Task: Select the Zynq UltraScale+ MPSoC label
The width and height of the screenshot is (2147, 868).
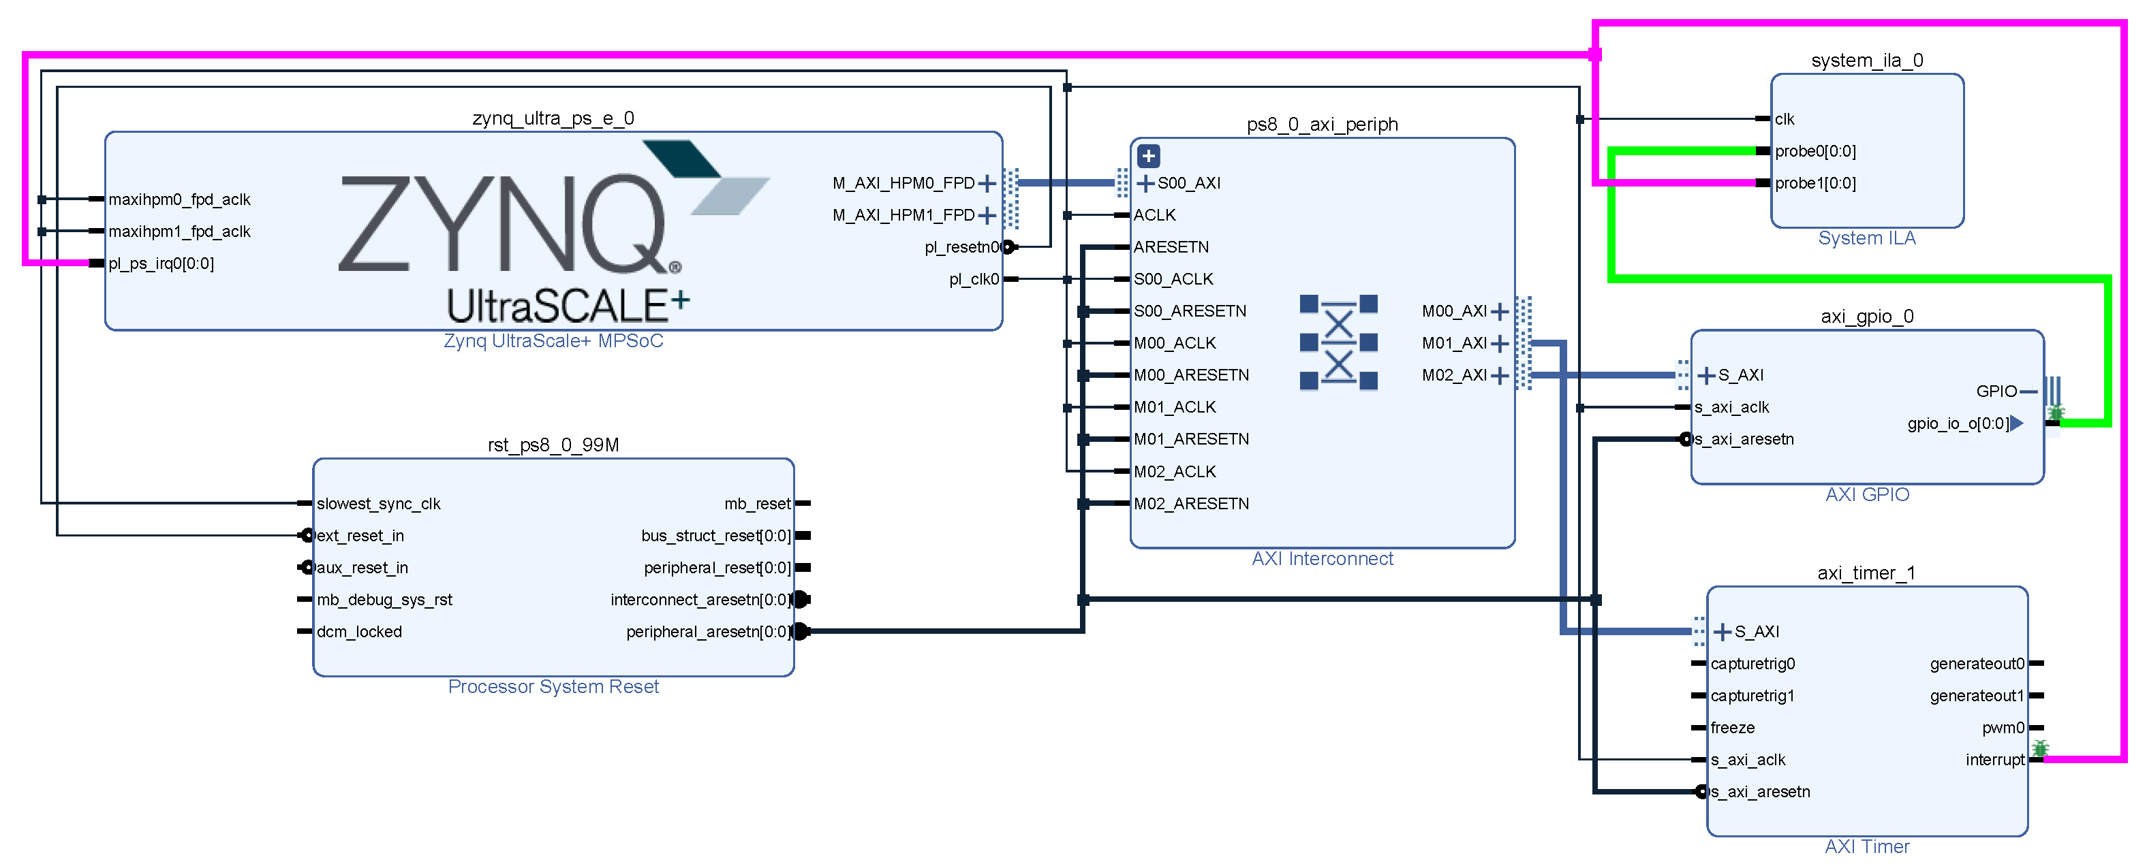Action: click(x=553, y=340)
